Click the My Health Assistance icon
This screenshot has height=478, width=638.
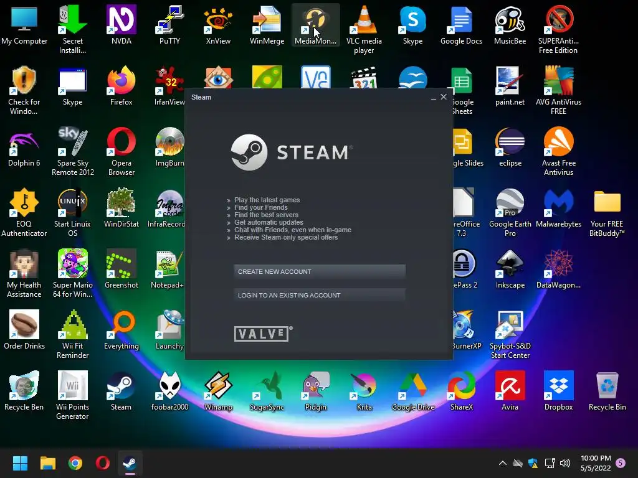24,274
